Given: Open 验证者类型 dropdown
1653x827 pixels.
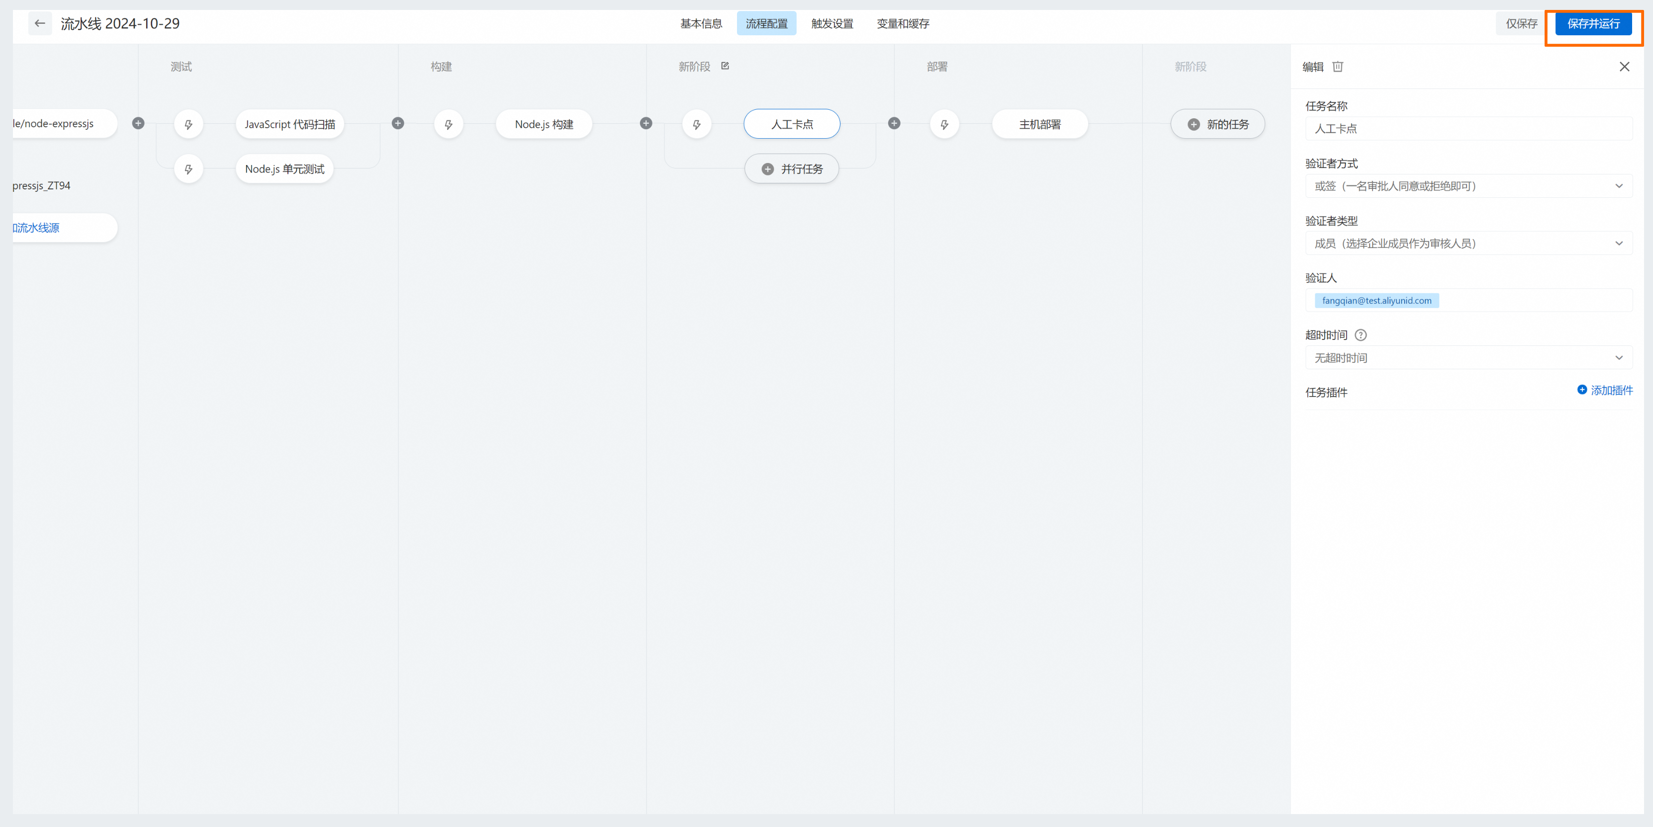Looking at the screenshot, I should pos(1469,244).
